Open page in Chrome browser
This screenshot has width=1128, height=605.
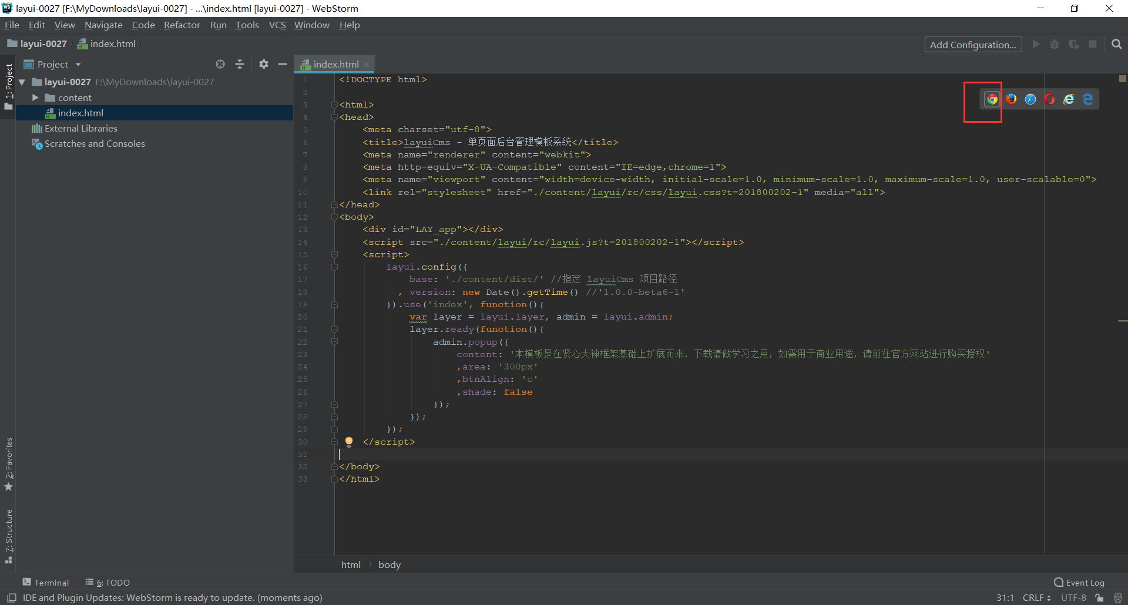[992, 99]
